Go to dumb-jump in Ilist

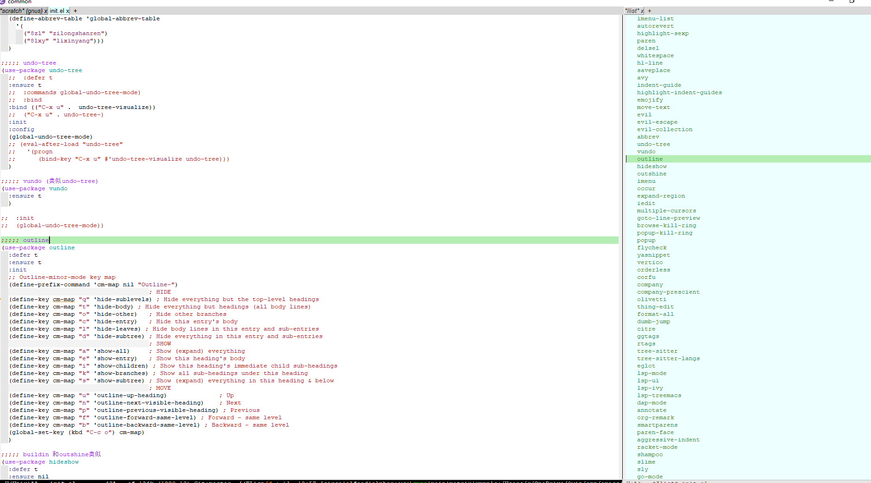pyautogui.click(x=653, y=321)
